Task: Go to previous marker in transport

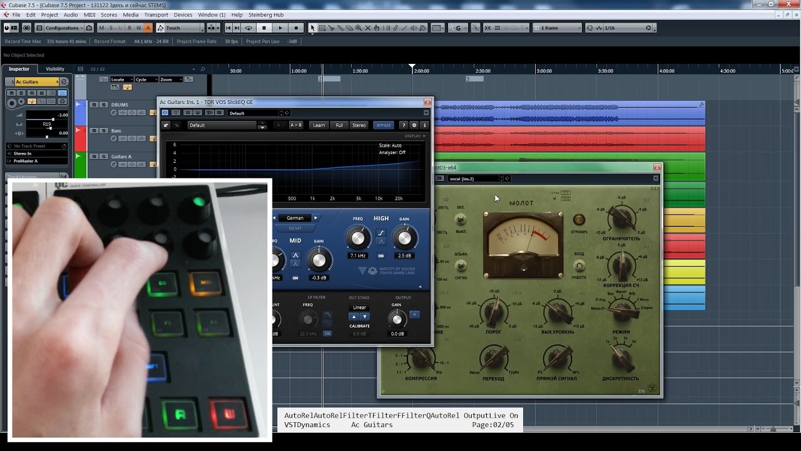Action: click(x=228, y=28)
